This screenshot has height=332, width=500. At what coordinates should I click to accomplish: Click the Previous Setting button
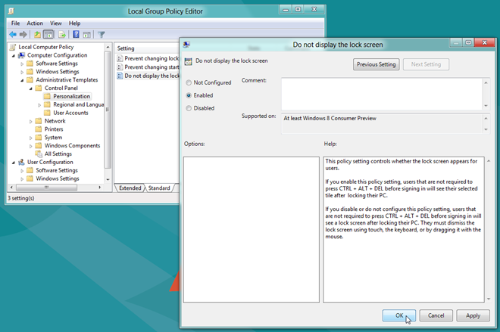(376, 64)
